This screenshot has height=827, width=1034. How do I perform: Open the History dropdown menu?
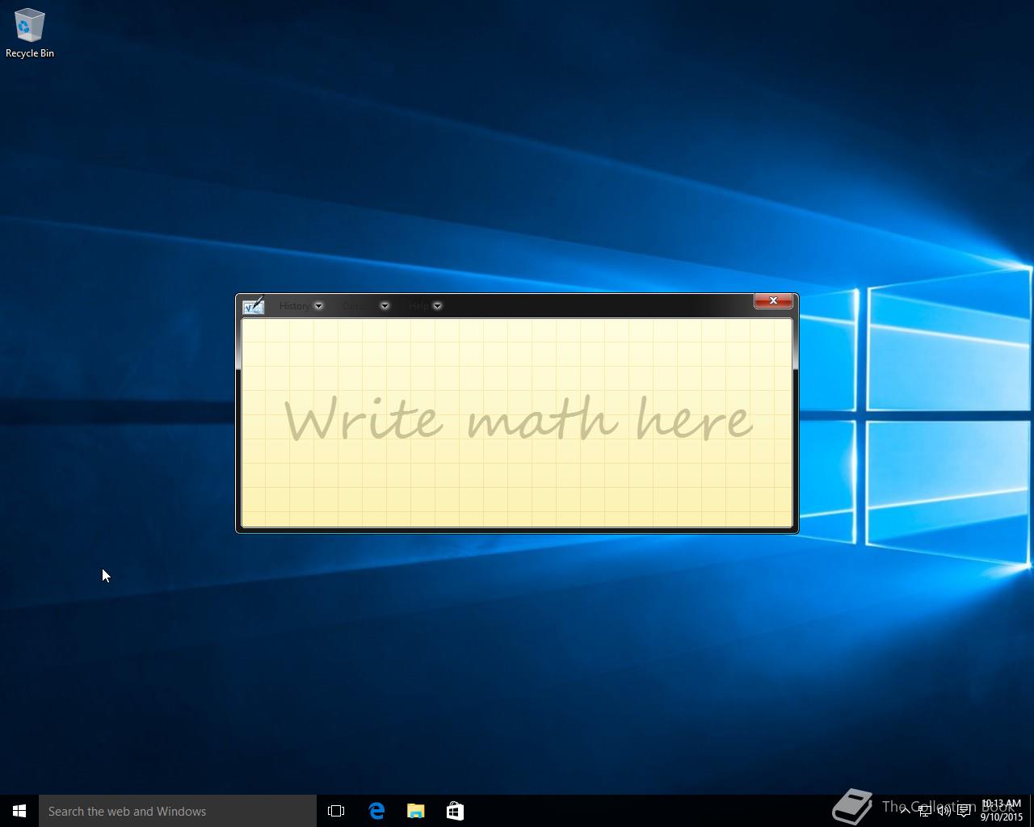coord(301,306)
